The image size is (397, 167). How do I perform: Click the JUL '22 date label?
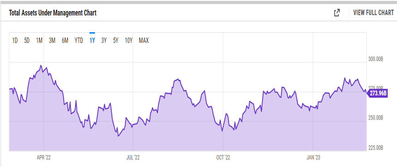(x=133, y=157)
